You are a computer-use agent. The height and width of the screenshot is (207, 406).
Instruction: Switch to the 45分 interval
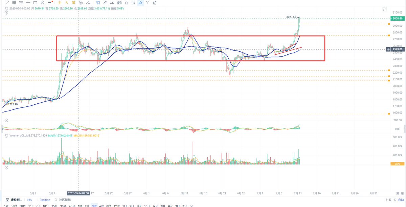tap(72, 206)
